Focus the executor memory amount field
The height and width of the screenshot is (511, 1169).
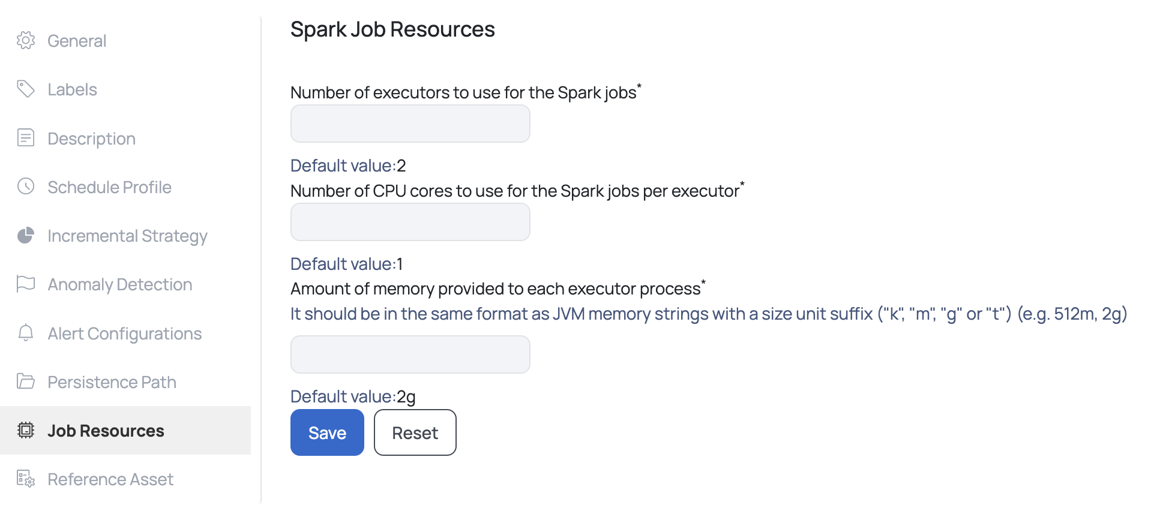pos(410,354)
